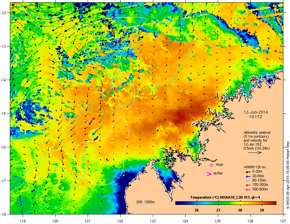Click the black 0-30m arrow legend symbol

coord(248,172)
